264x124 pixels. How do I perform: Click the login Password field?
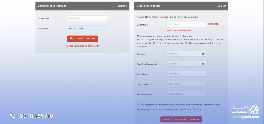87,28
